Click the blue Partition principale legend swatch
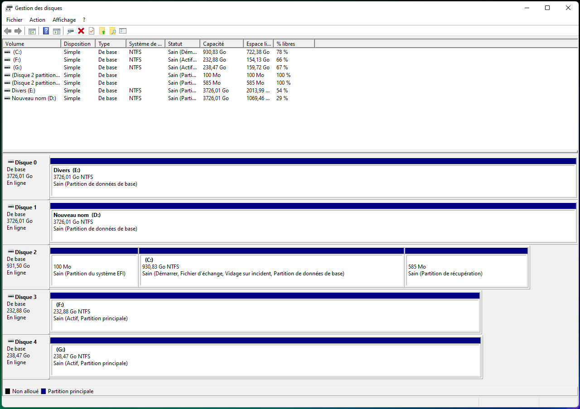 (43, 391)
